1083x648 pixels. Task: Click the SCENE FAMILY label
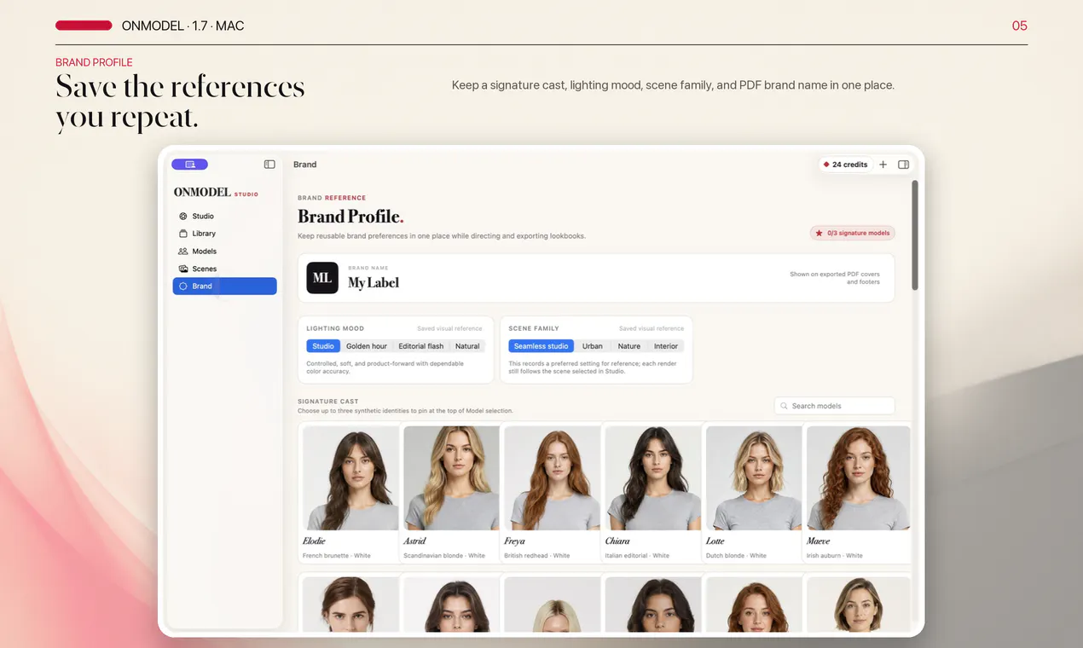[534, 328]
